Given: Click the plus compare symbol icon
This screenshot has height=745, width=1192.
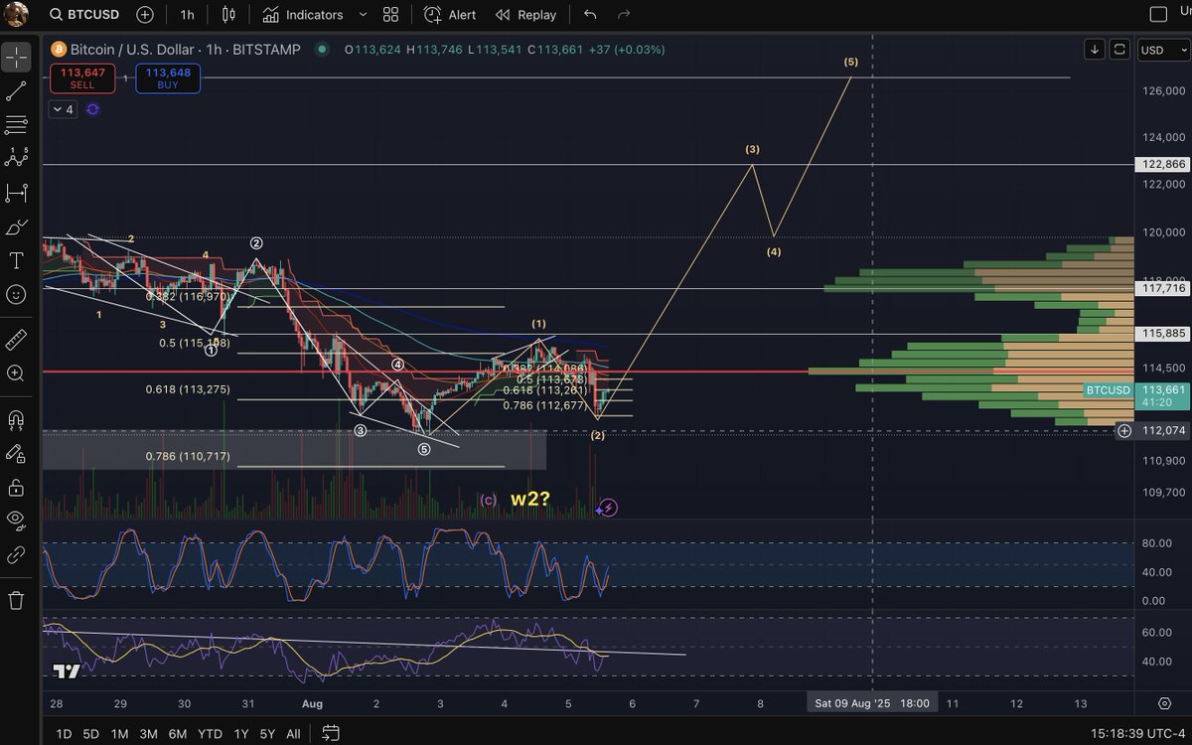Looking at the screenshot, I should coord(145,15).
